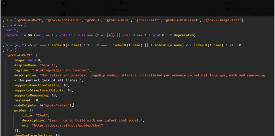Click the Post heading
This screenshot has width=275, height=136.
(x=124, y=3)
